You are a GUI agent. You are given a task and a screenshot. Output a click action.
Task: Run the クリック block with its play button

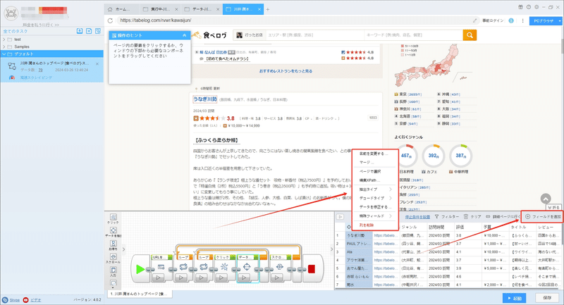click(222, 278)
